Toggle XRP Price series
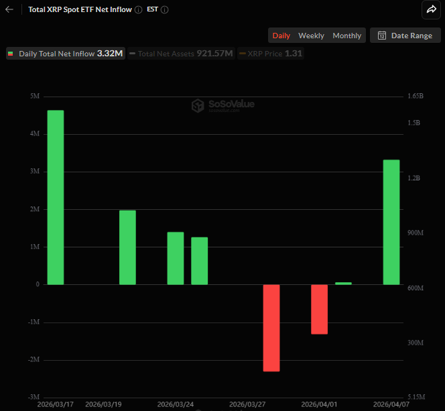Viewport: 445px width, 411px height. pos(271,54)
